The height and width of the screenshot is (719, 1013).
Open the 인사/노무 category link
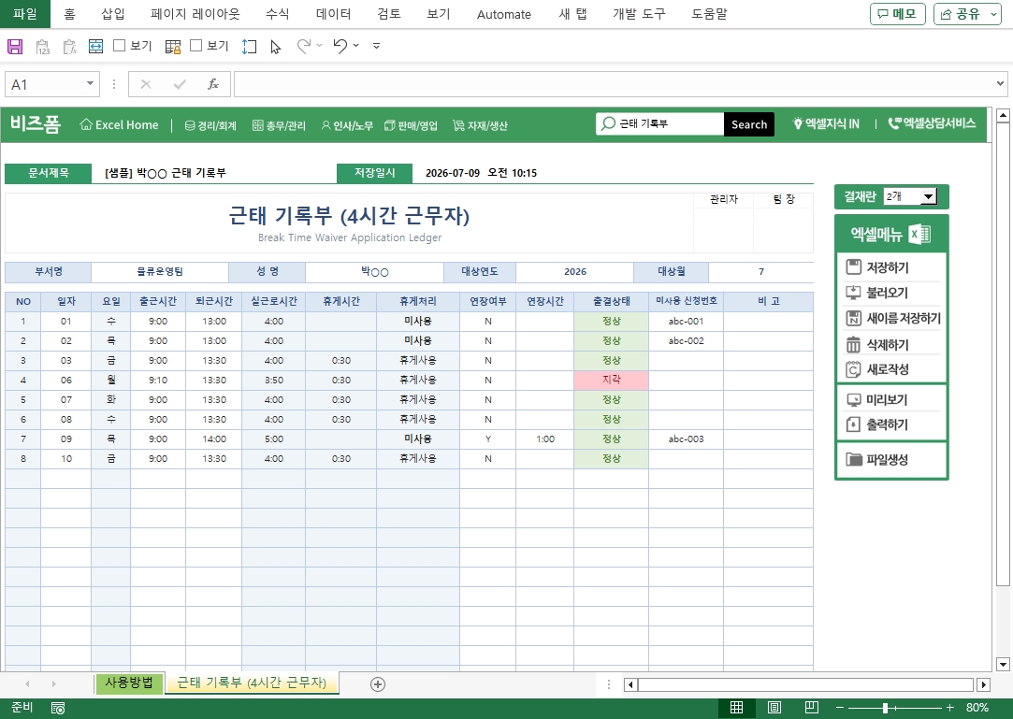(347, 125)
